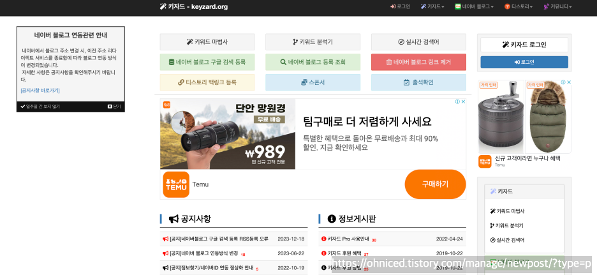Expand the 키자드 dropdown in navbar

pyautogui.click(x=432, y=6)
